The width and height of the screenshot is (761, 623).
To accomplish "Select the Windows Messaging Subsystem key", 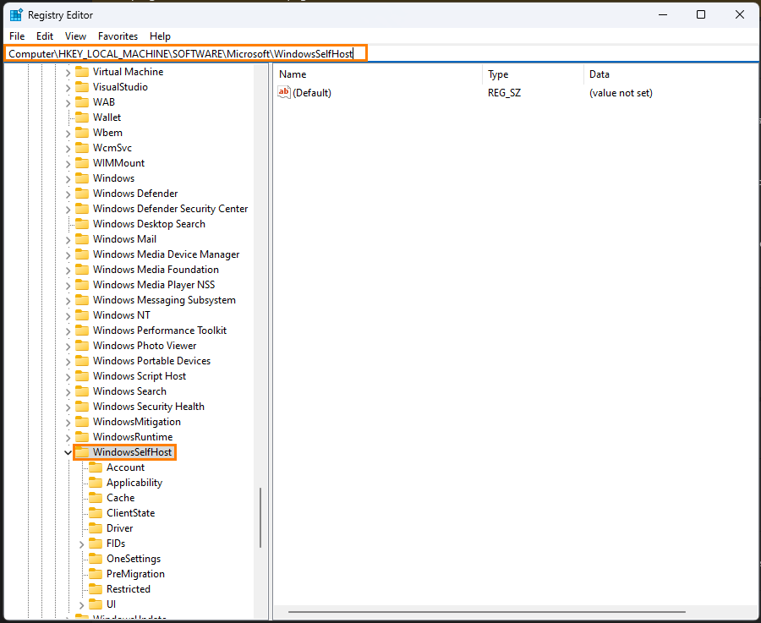I will coord(164,300).
